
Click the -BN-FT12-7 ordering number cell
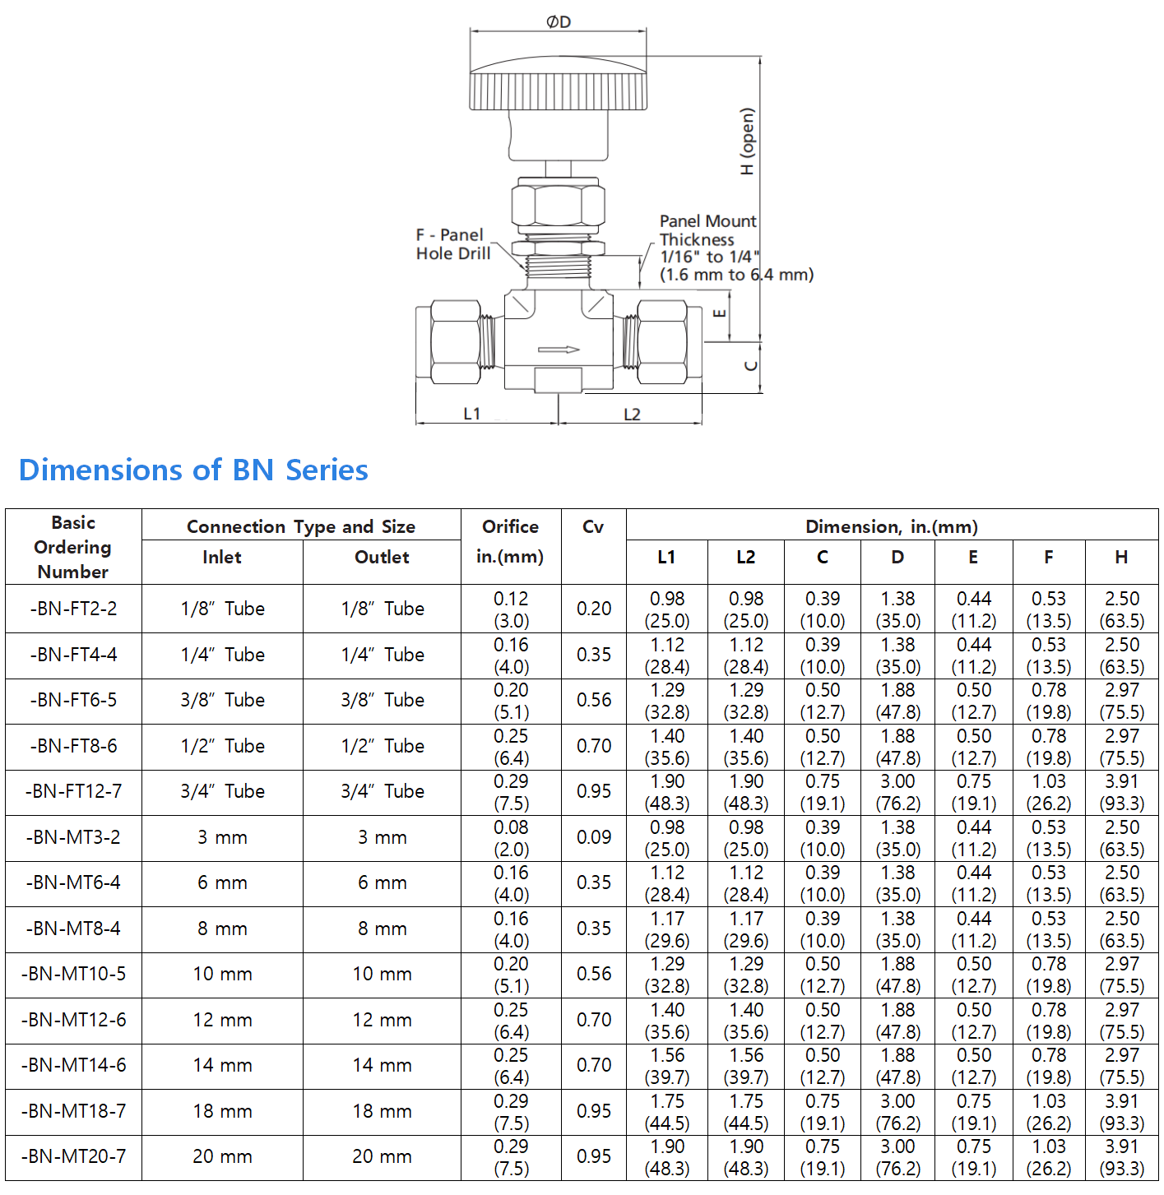[x=73, y=791]
